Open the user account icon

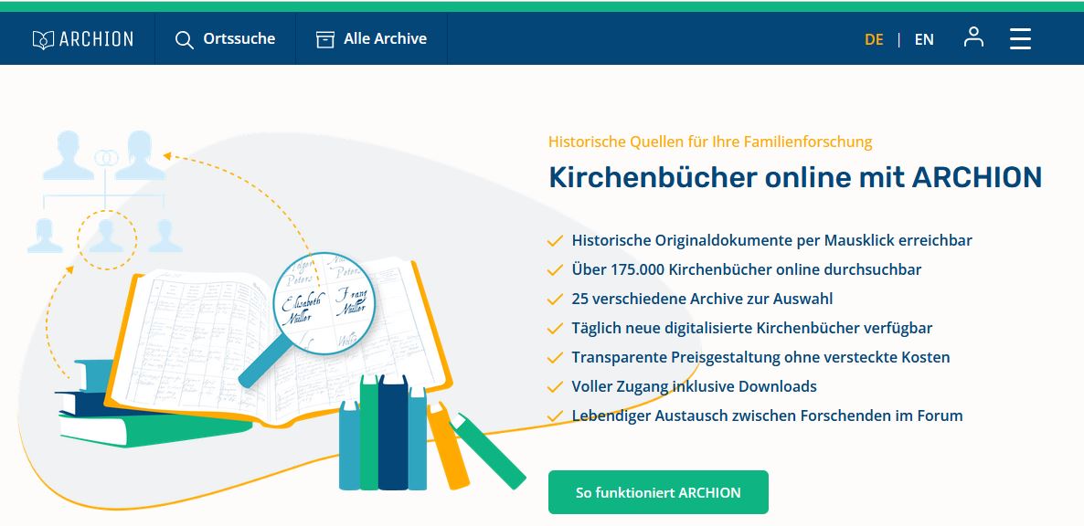(973, 38)
